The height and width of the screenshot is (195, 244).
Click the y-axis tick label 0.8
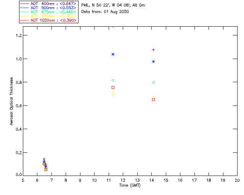(19, 82)
